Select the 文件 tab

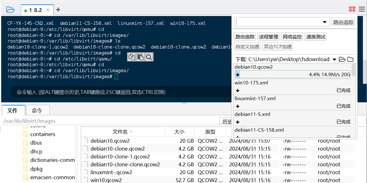pyautogui.click(x=12, y=111)
